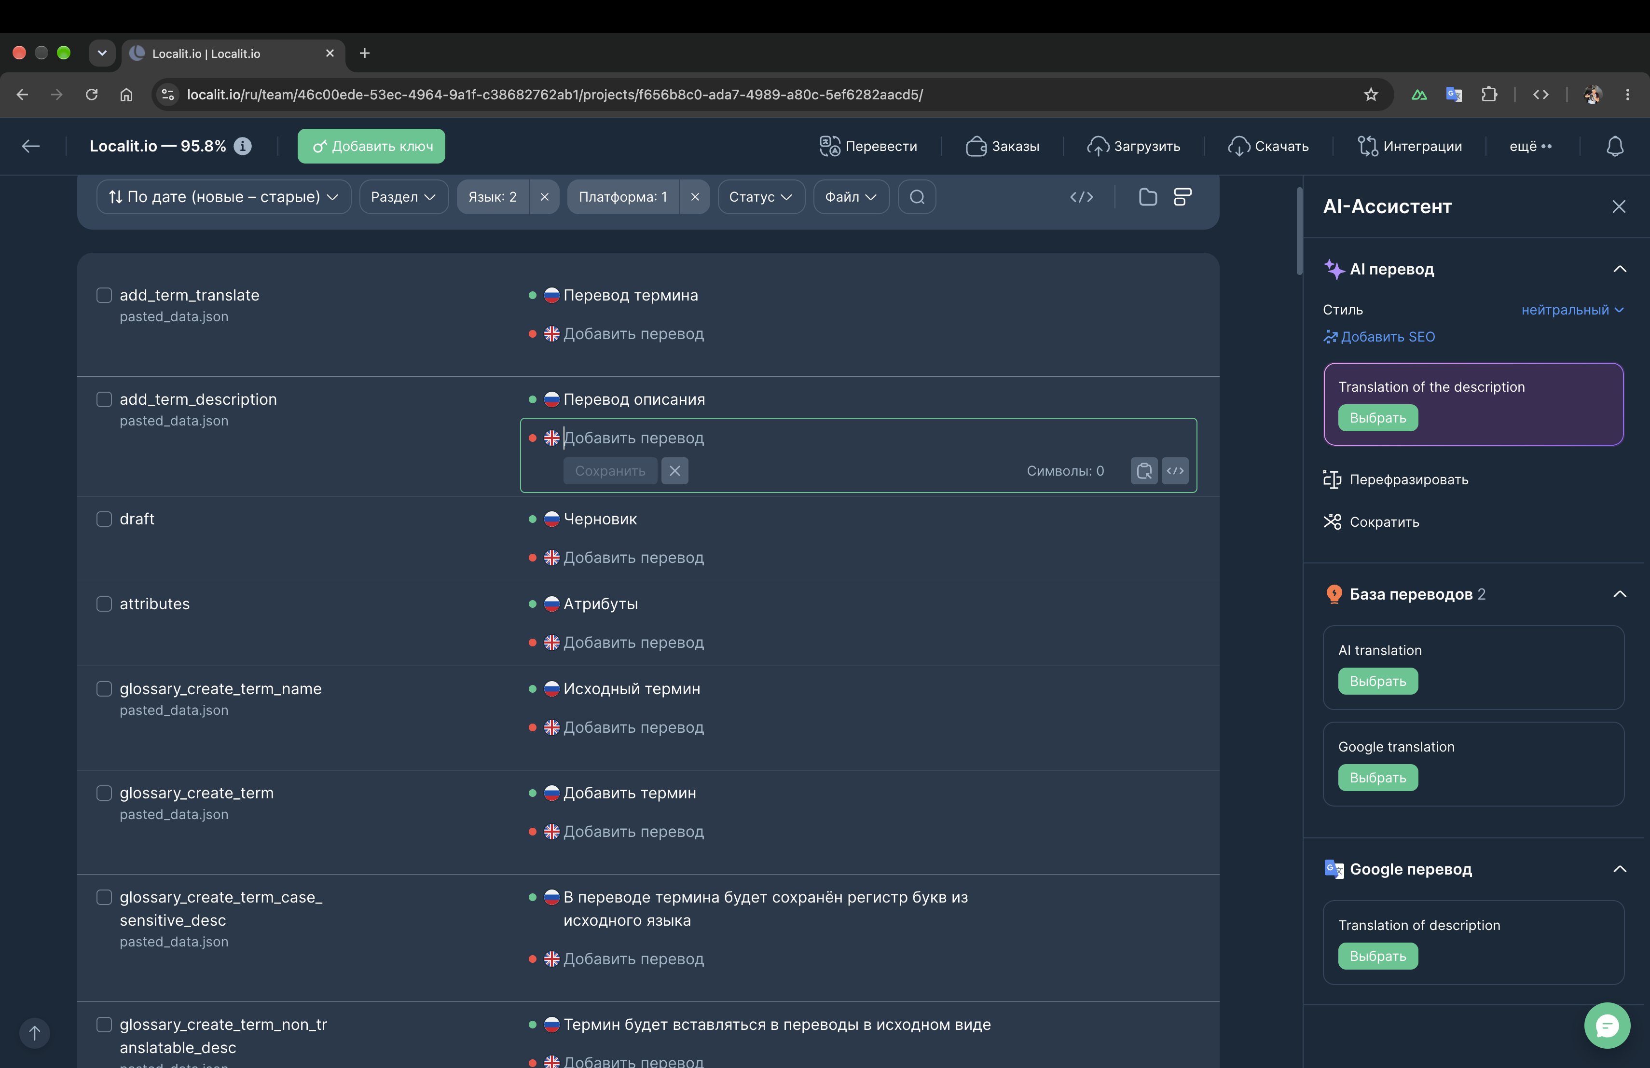Open the sort by date dropdown
This screenshot has width=1650, height=1068.
tap(223, 197)
